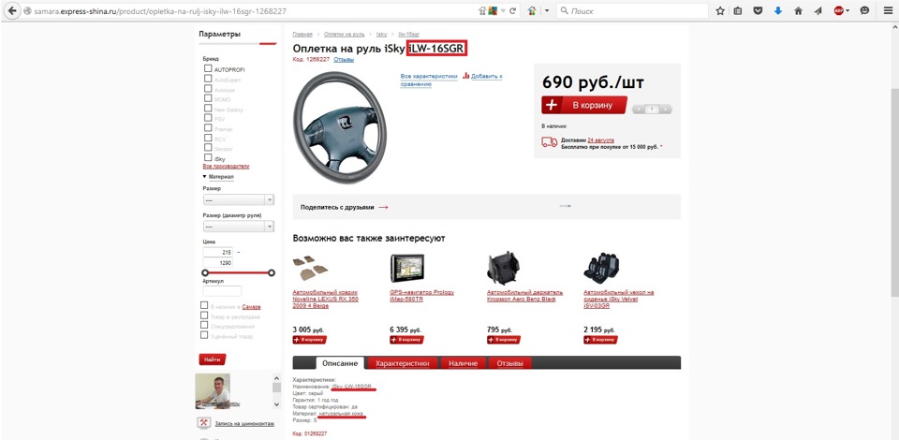Add the product with the main В корзину button
The image size is (899, 440).
pyautogui.click(x=583, y=106)
